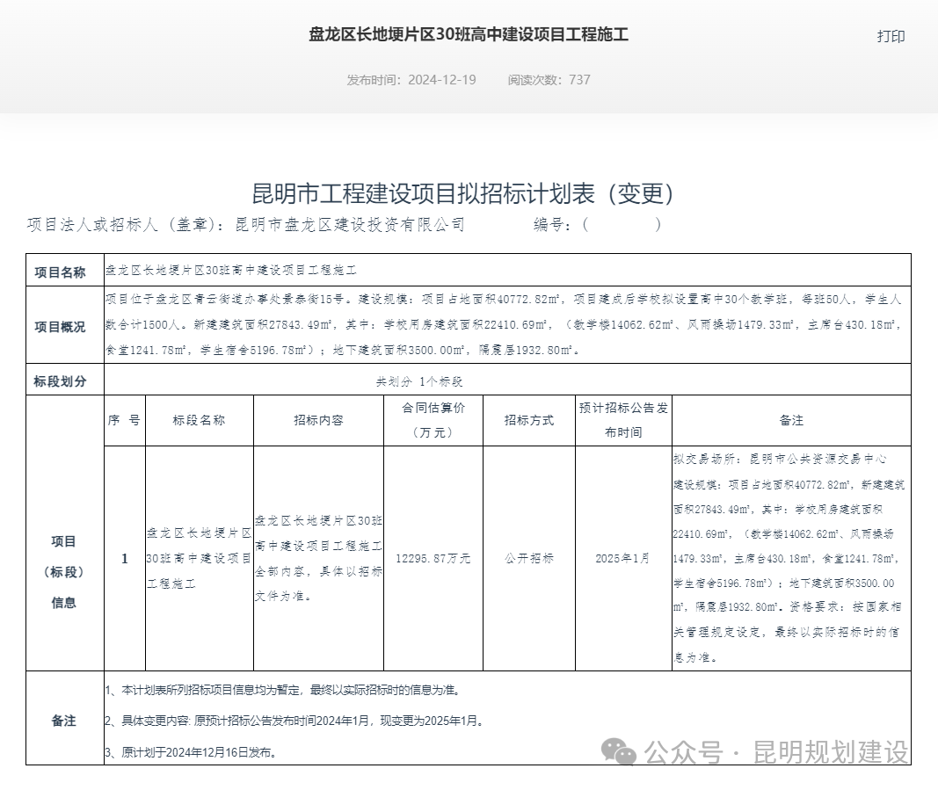Click the 序号 column header

tap(124, 420)
